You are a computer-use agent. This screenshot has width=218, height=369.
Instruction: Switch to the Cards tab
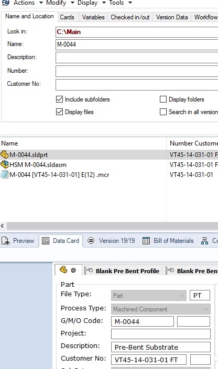[67, 17]
